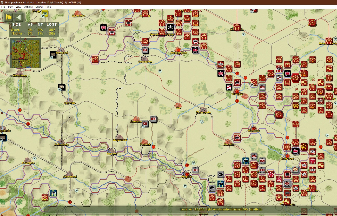Open the View menu
The height and width of the screenshot is (216, 337).
[x=18, y=6]
